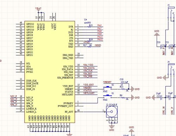
Task: Select the SIM_CLK net label at pin 32
Action: [88, 71]
